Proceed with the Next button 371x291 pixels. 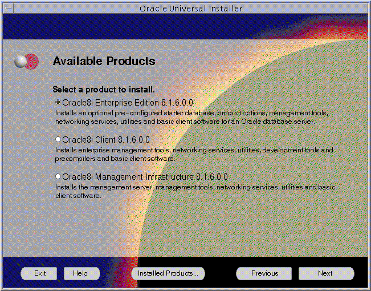[327, 273]
